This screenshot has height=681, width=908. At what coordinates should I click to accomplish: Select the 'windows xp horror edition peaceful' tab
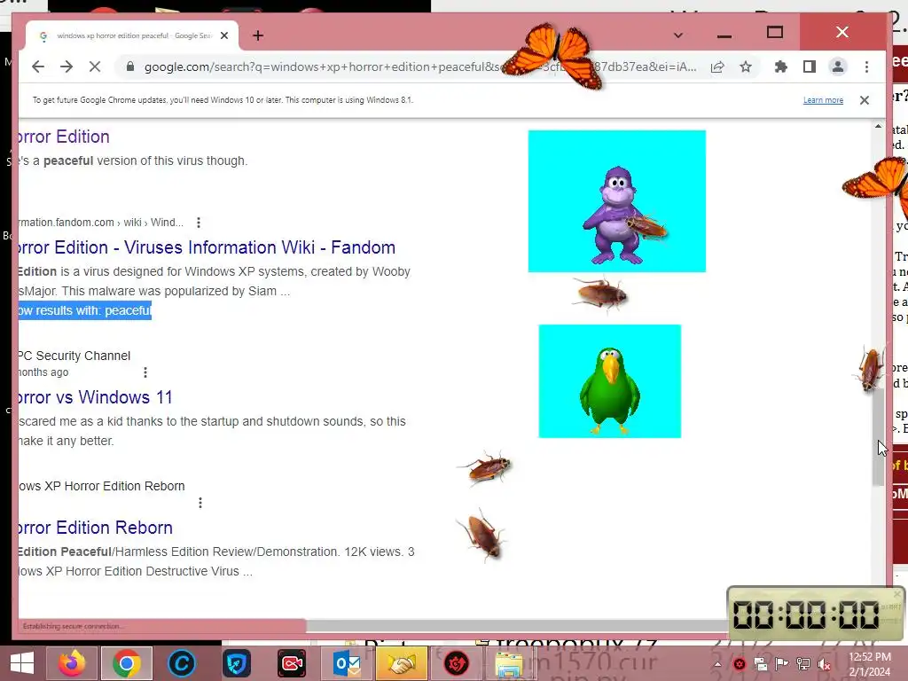click(132, 35)
